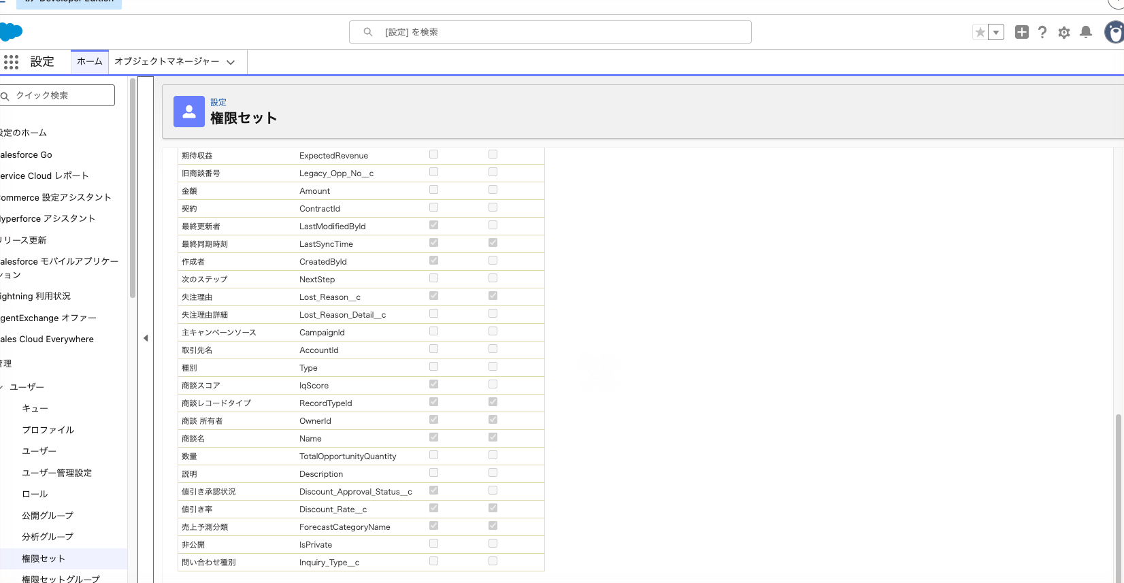Toggle second checkbox for Discount_Rate__c row
This screenshot has height=583, width=1124.
click(x=493, y=508)
